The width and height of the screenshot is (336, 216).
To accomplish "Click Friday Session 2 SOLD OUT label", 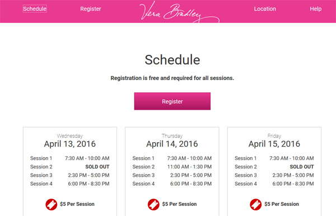I will pyautogui.click(x=302, y=167).
